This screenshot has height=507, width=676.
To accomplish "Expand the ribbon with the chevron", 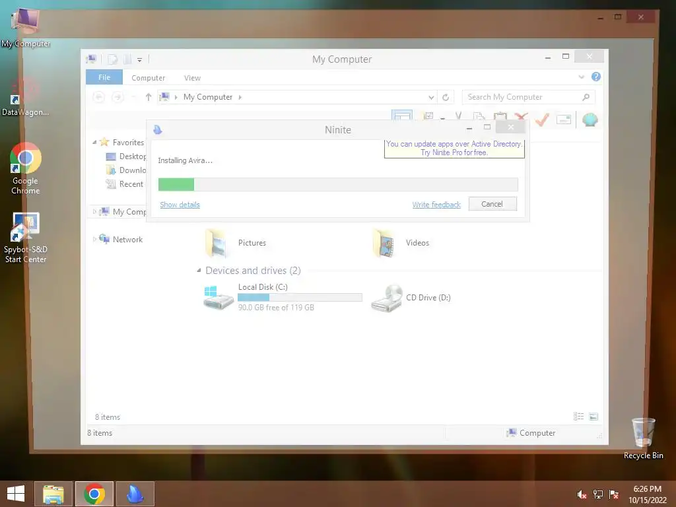I will coord(581,77).
